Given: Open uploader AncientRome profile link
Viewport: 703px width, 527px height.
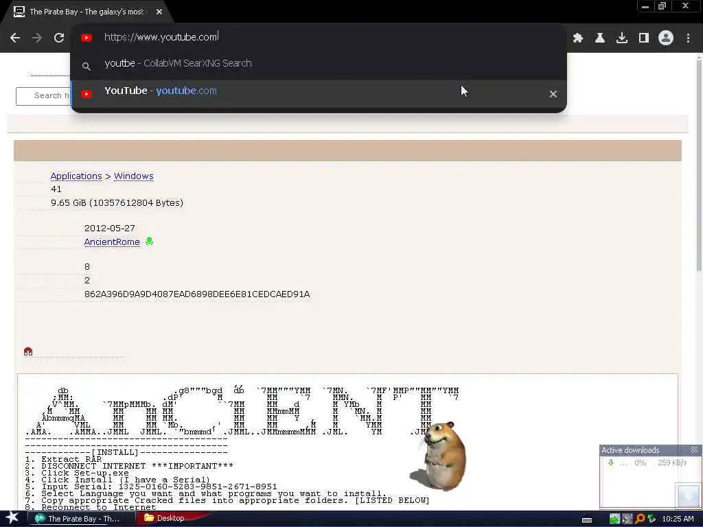Looking at the screenshot, I should [x=112, y=242].
